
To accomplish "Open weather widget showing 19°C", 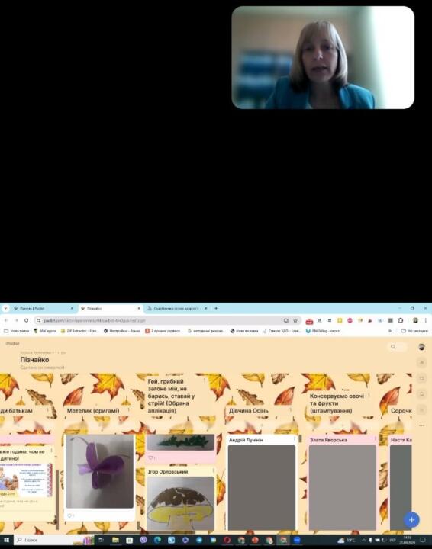I will pyautogui.click(x=347, y=540).
